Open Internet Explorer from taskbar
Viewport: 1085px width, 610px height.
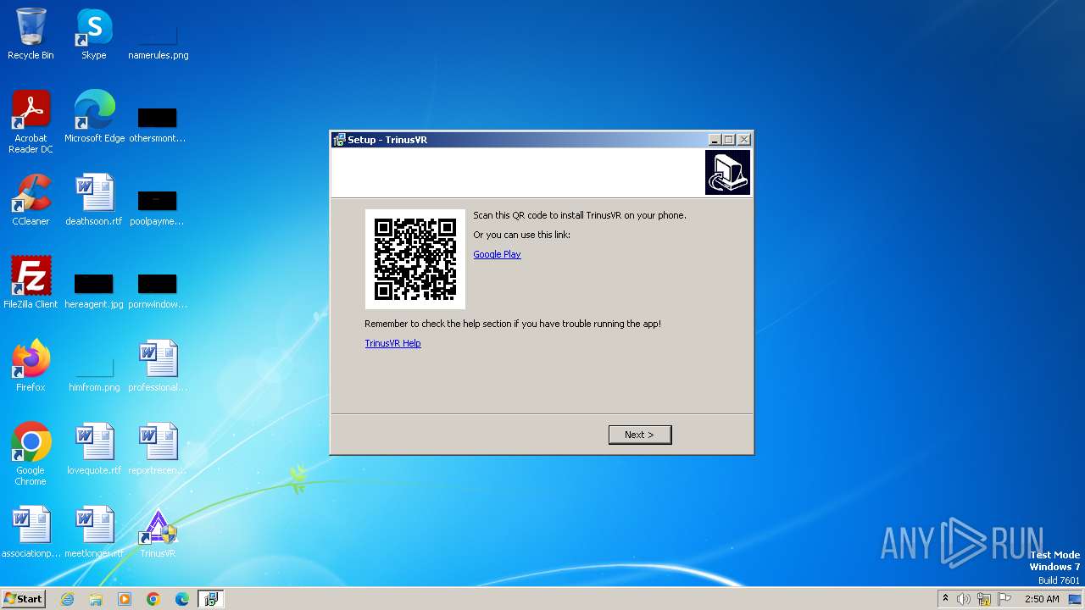(67, 599)
